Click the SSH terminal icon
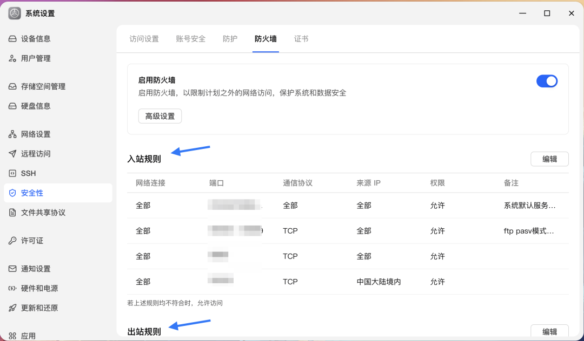 pos(12,174)
